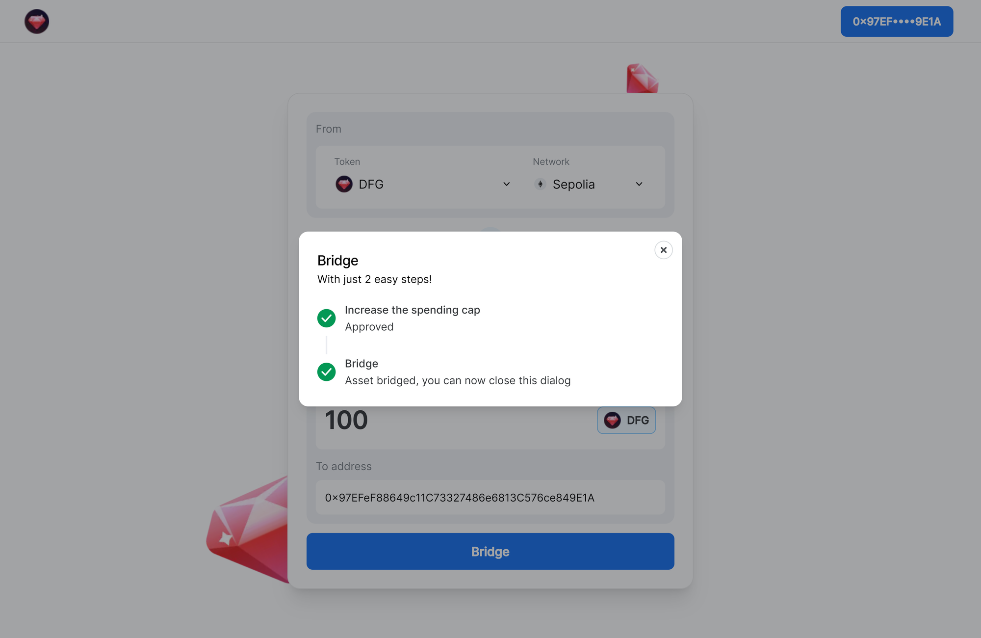Click green checkmark beside Bridge step
Image resolution: width=981 pixels, height=638 pixels.
(326, 372)
